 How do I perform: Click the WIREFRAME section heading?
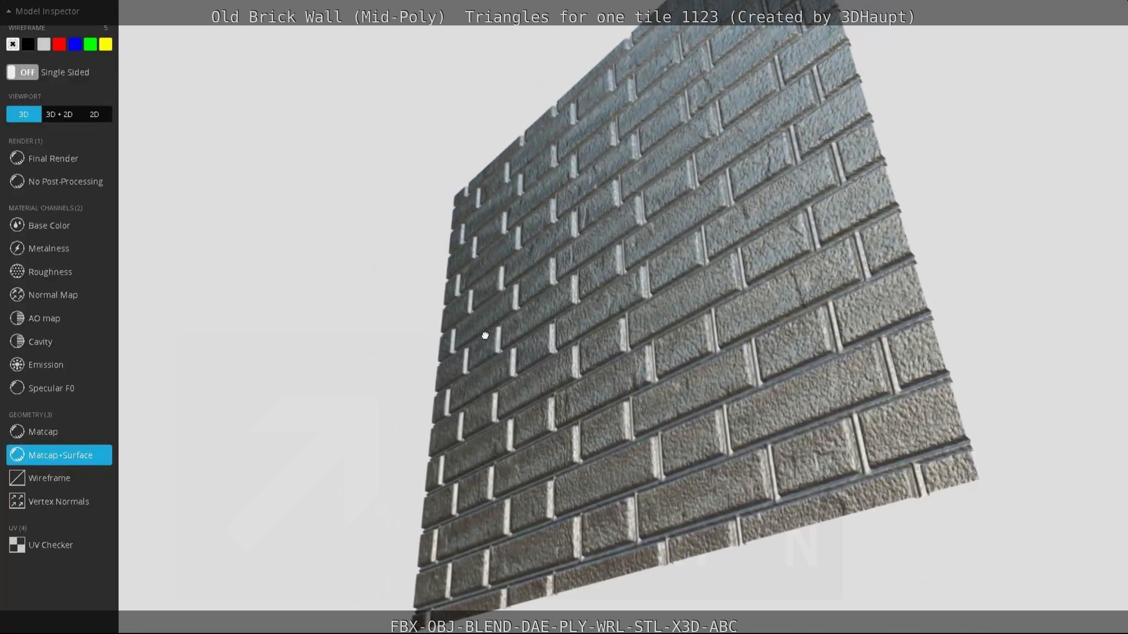click(x=27, y=27)
